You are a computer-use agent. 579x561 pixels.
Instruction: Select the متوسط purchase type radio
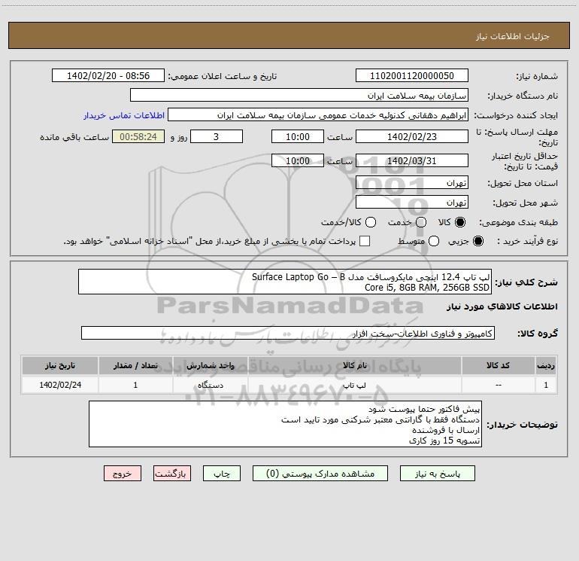pos(434,241)
